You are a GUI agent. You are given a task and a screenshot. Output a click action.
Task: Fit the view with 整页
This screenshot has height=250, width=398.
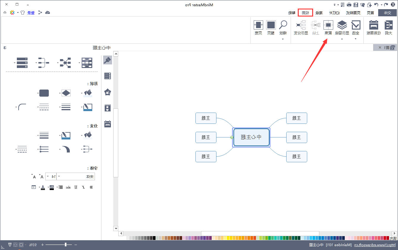(271, 28)
